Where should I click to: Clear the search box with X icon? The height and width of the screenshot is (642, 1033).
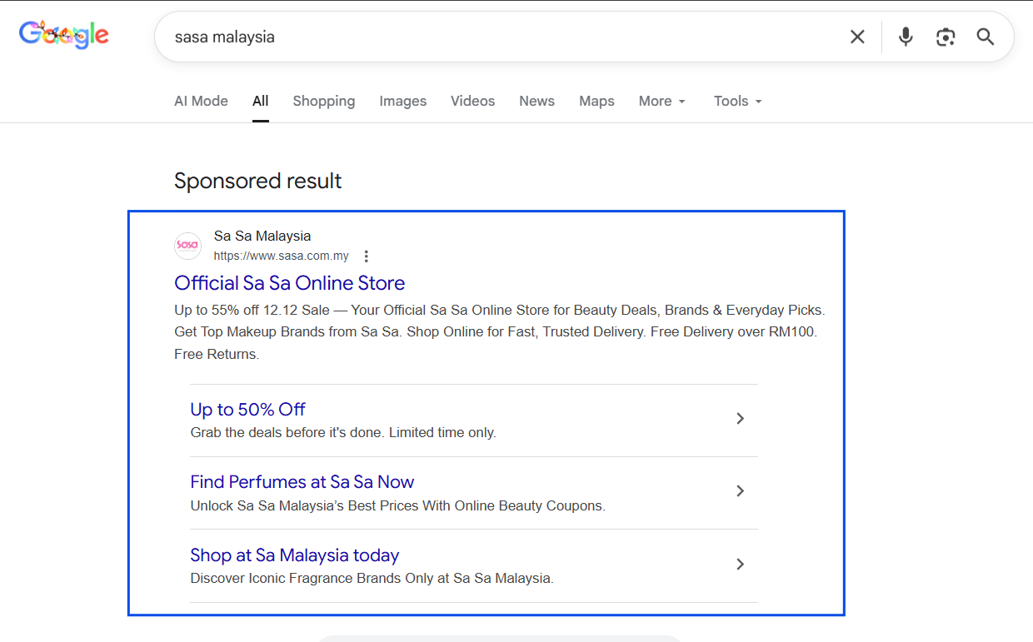tap(857, 37)
